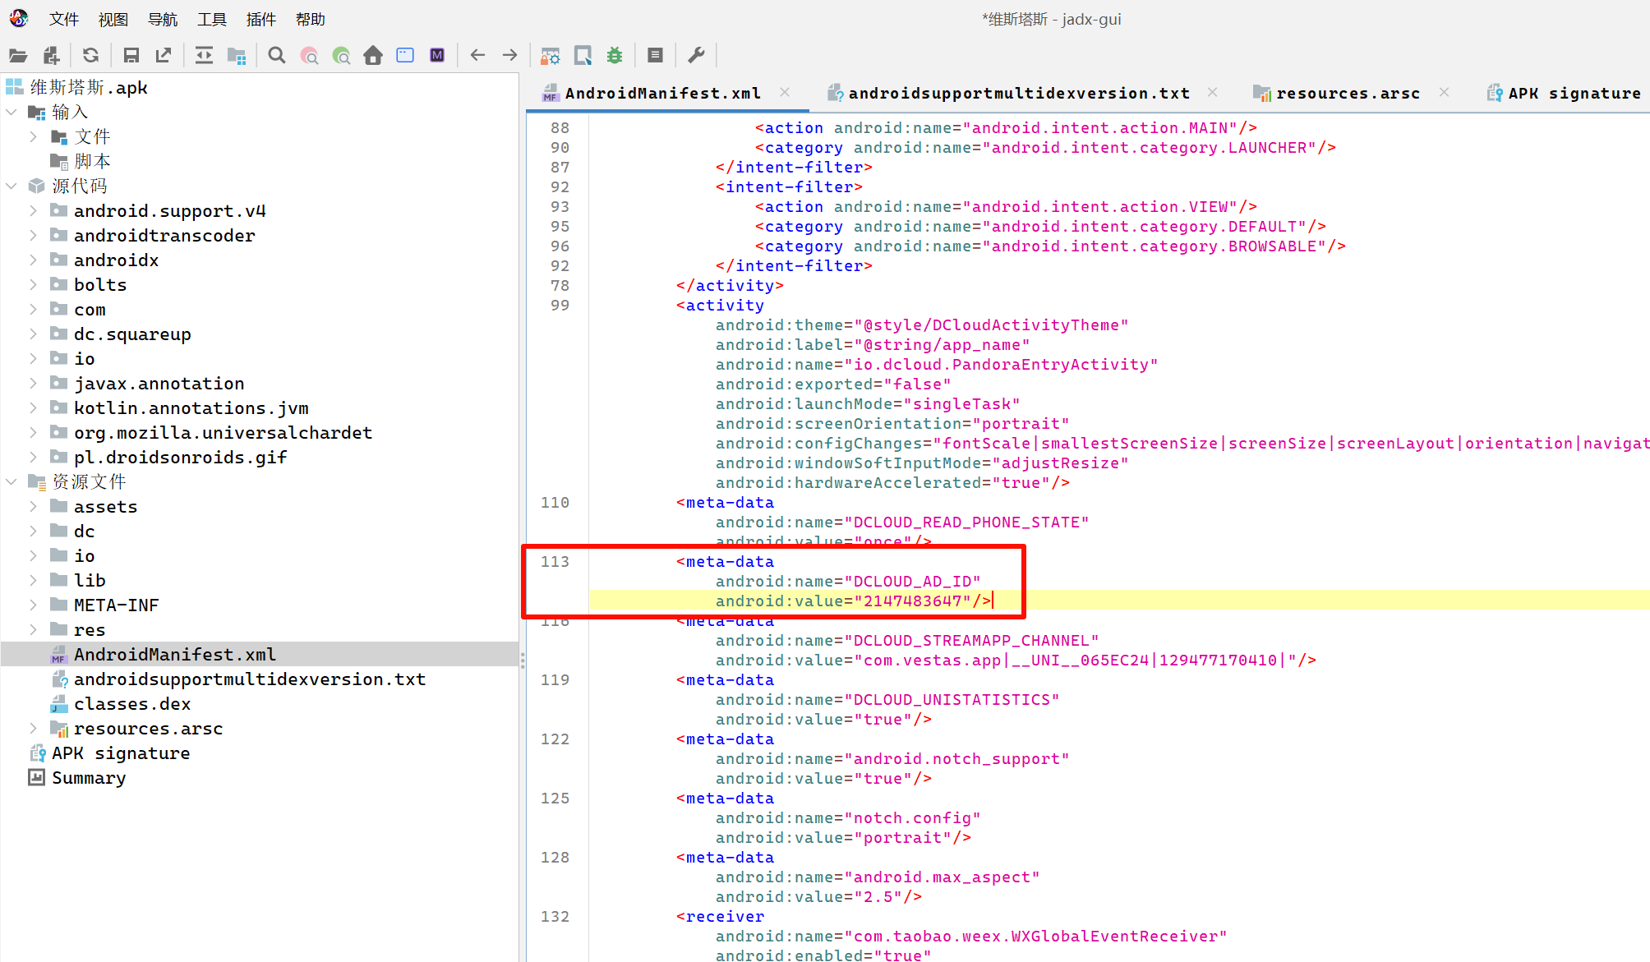Click the blue application window icon
The width and height of the screenshot is (1650, 962).
(x=405, y=55)
